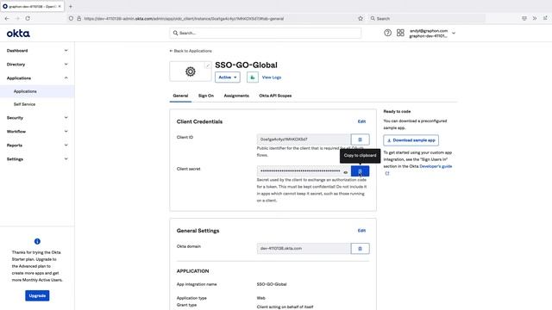This screenshot has width=552, height=310.
Task: Click the SSO-GO-Global app integration name text
Action: coord(272,284)
